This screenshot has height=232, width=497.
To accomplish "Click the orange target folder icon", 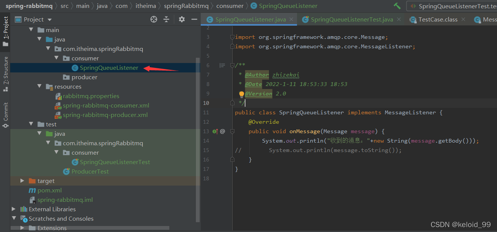I will [x=32, y=181].
